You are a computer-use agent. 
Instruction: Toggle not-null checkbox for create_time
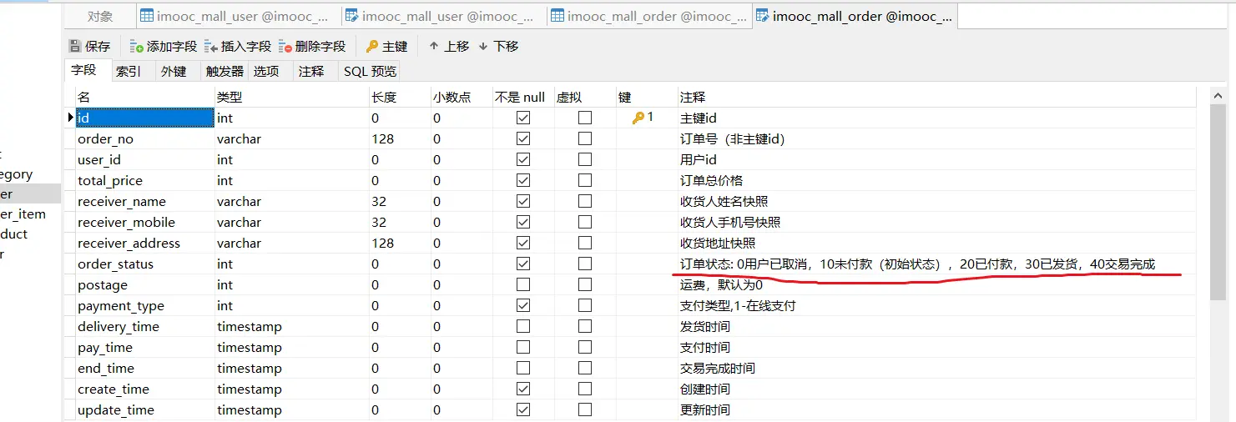523,389
